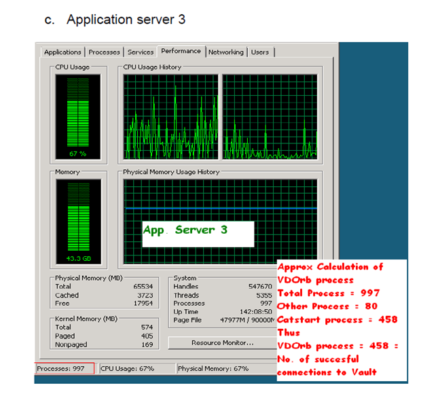438x409 pixels.
Task: Click the red VDOrb calculation annotation box
Action: click(x=340, y=319)
